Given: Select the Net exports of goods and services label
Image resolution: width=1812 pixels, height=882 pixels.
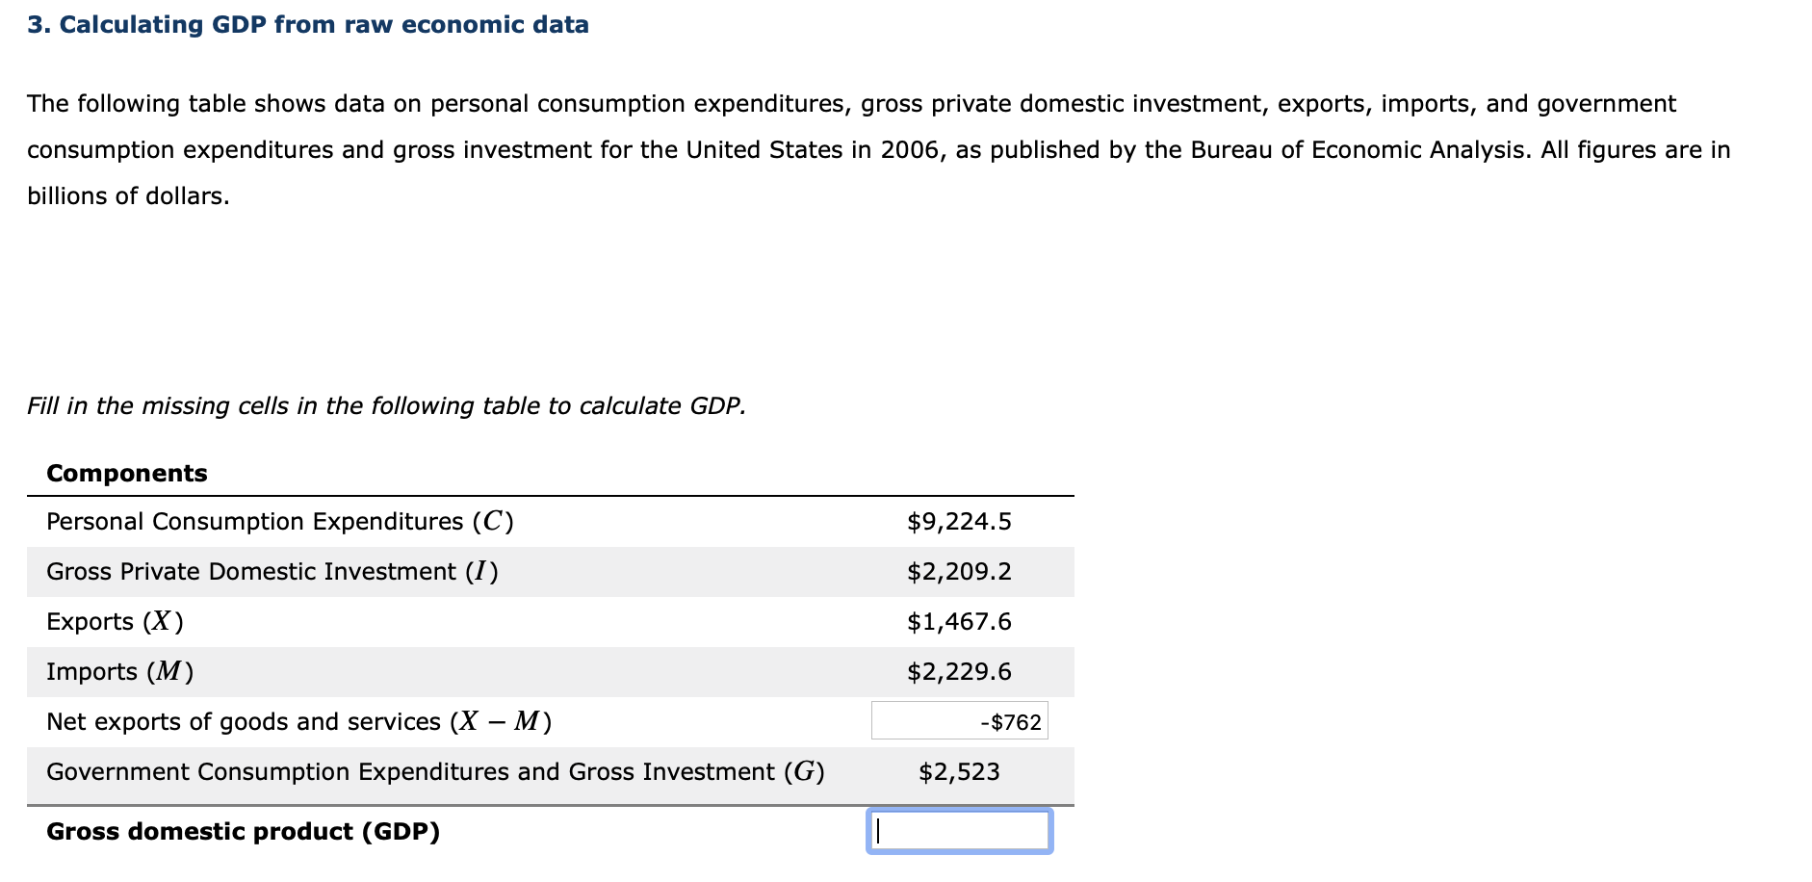Looking at the screenshot, I should coord(297,721).
